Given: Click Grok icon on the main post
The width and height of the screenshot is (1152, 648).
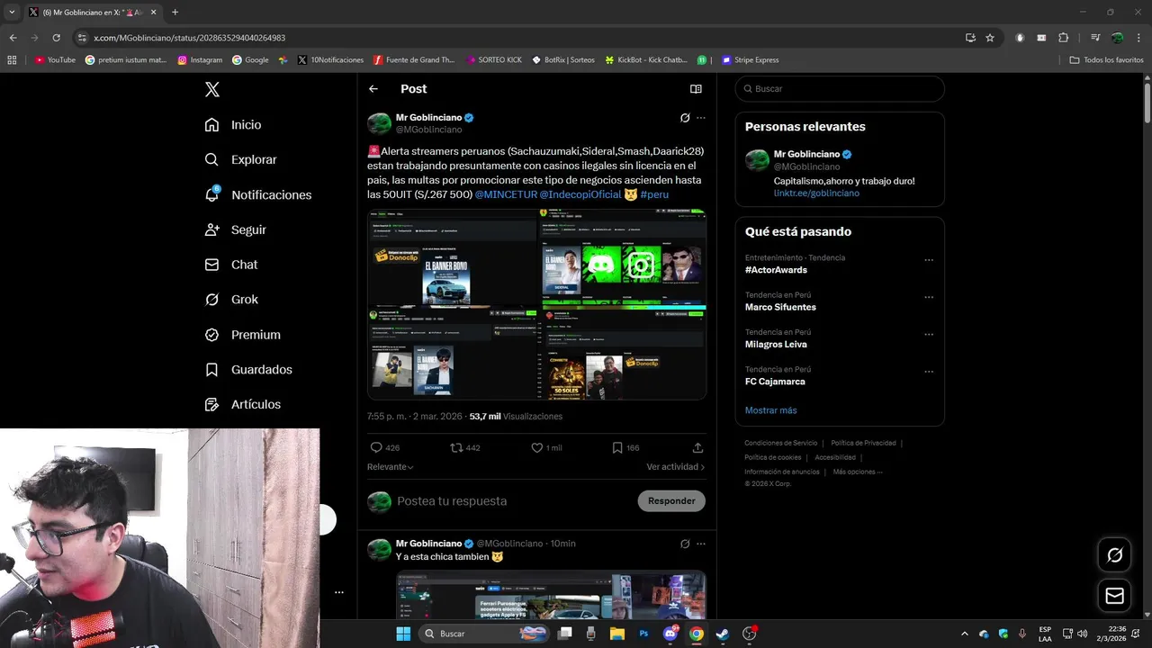Looking at the screenshot, I should click(685, 118).
